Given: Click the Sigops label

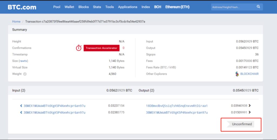Looking at the screenshot, I should pos(151,54).
